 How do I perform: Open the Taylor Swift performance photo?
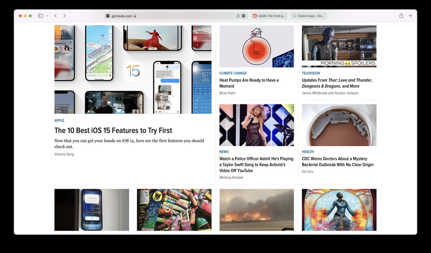[x=256, y=125]
